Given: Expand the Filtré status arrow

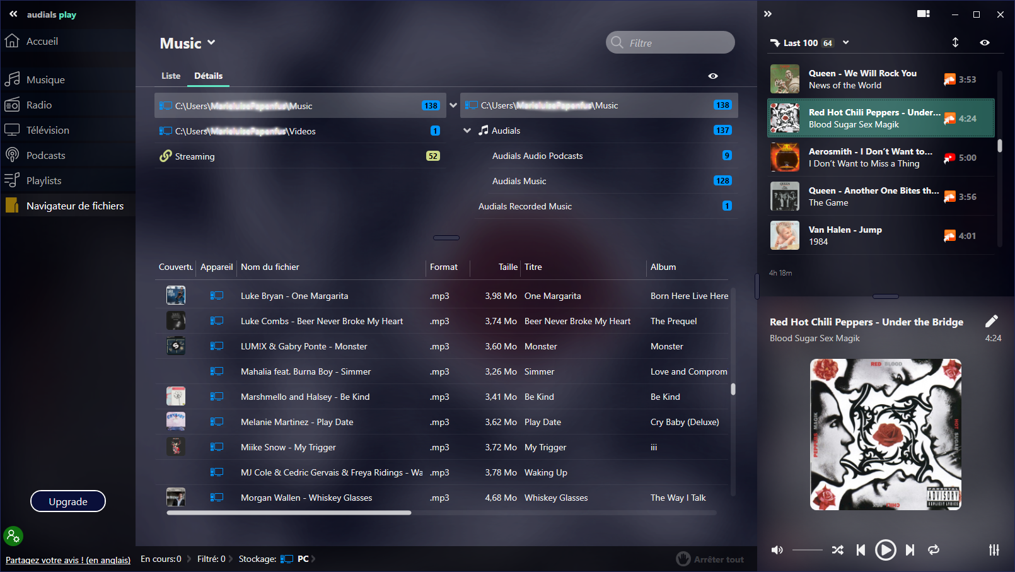Looking at the screenshot, I should click(231, 559).
